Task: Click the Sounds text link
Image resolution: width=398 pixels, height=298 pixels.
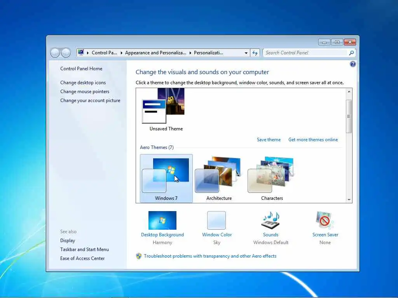Action: [x=271, y=235]
